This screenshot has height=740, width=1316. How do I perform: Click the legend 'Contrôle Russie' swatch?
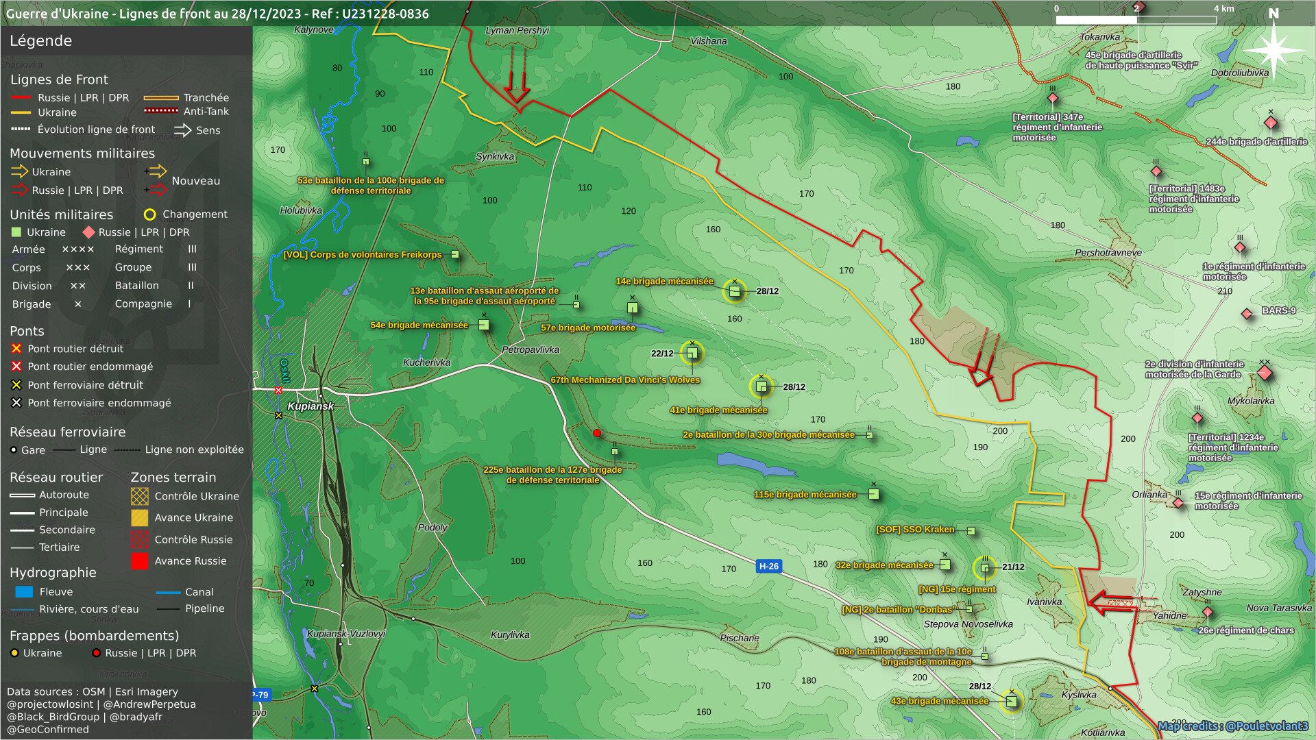pyautogui.click(x=139, y=539)
